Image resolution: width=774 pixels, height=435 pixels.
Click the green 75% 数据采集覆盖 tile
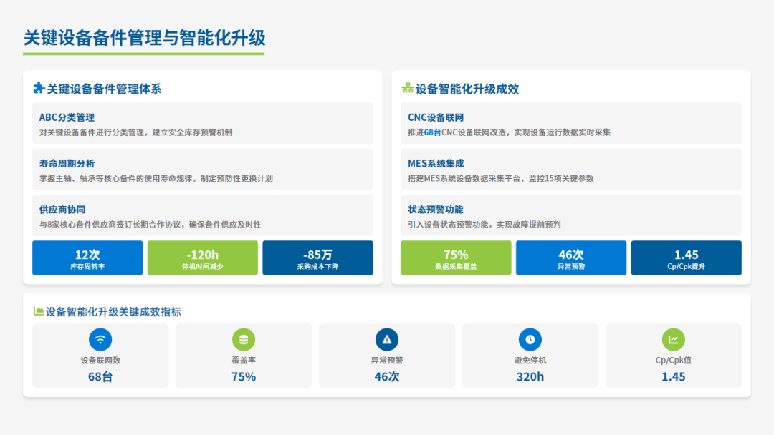coord(456,258)
